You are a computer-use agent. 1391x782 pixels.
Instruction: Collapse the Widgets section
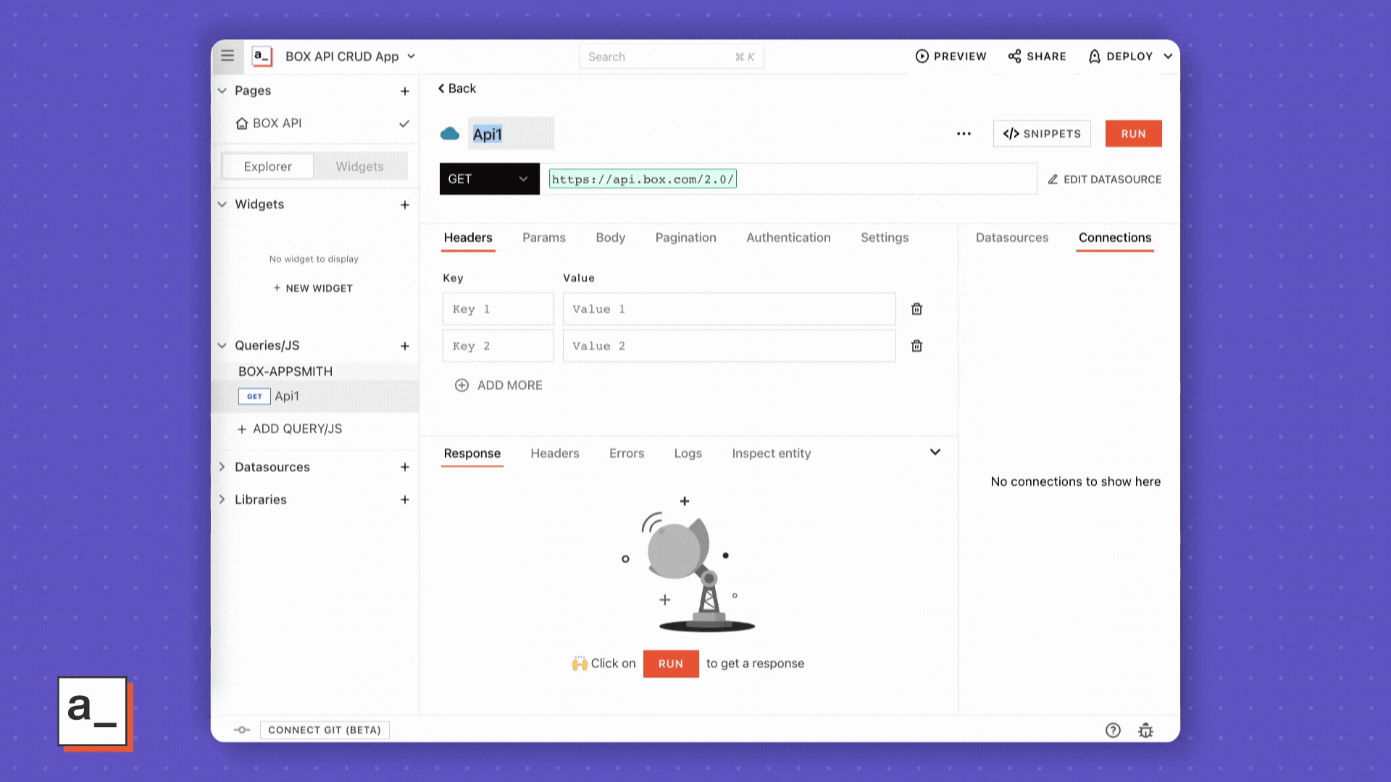click(x=222, y=204)
